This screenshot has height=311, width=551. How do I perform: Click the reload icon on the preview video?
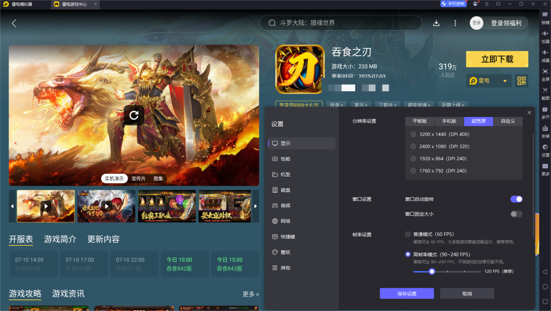[x=134, y=115]
